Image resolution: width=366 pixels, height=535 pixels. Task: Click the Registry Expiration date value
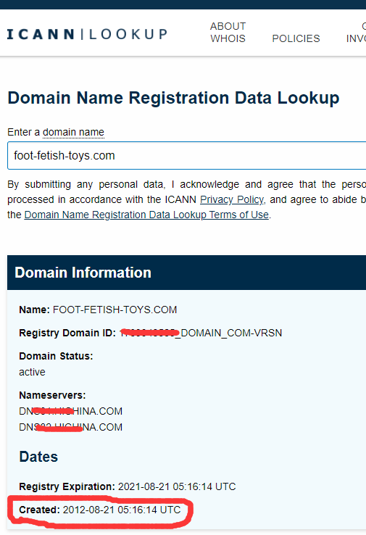[x=177, y=486]
